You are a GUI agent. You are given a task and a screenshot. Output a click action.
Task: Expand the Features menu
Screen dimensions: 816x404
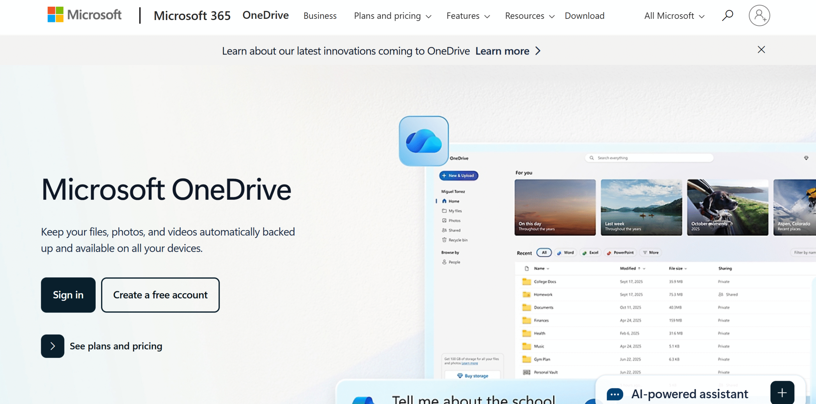point(468,16)
